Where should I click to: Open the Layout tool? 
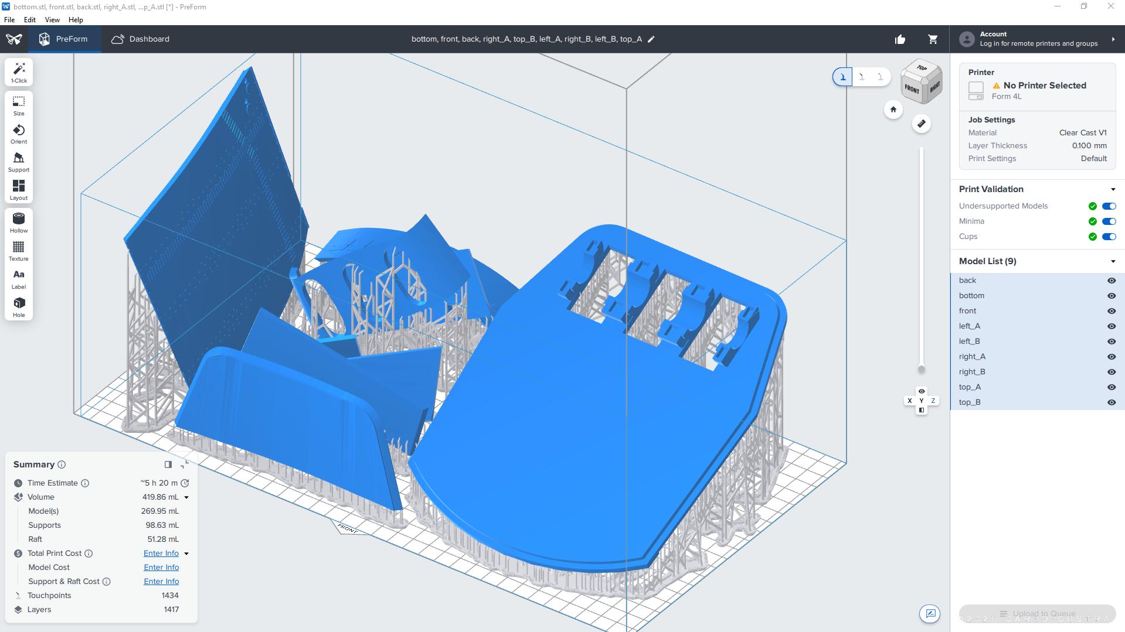[x=19, y=190]
